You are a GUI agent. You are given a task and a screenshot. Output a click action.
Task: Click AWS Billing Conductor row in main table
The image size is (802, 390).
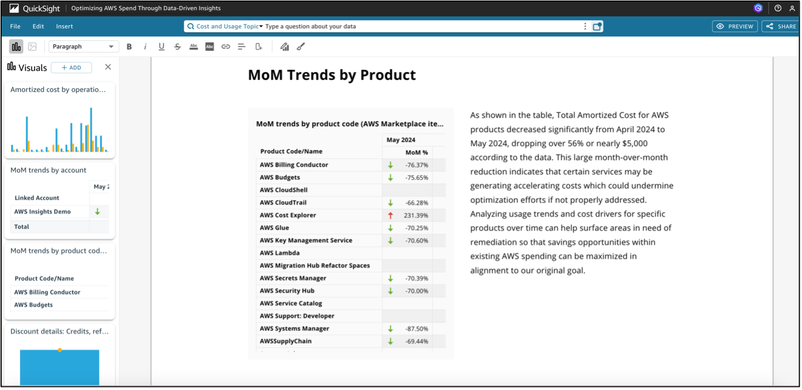tap(351, 165)
